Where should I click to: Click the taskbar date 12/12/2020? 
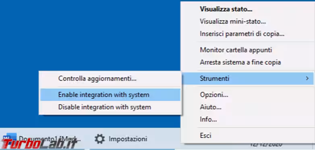tap(266, 144)
